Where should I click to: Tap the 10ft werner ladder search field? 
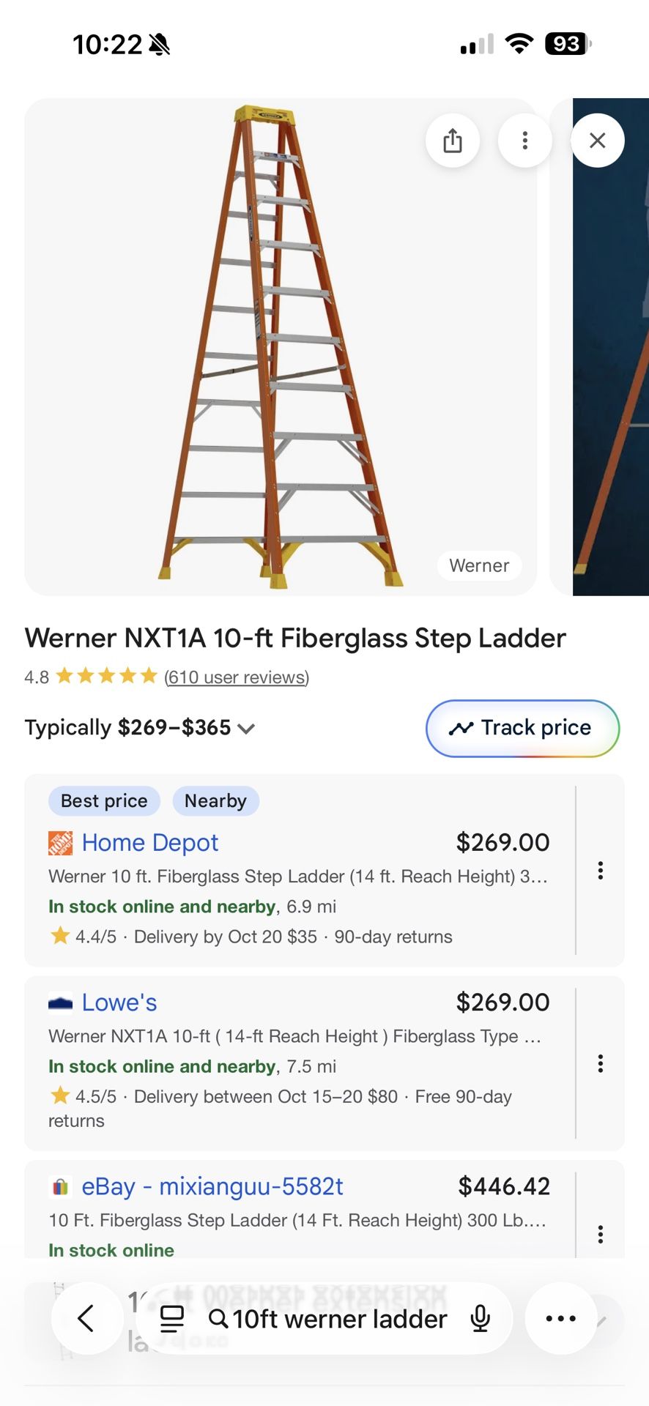point(339,1319)
